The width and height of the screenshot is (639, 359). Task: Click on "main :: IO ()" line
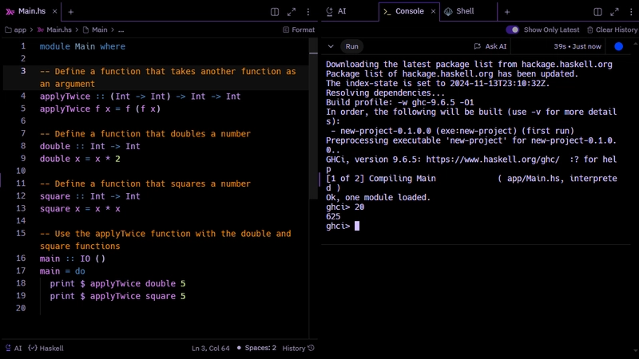click(73, 258)
